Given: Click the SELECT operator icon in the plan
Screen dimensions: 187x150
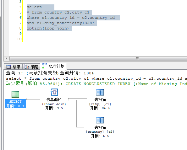Looking at the screenshot, I should pyautogui.click(x=15, y=94).
